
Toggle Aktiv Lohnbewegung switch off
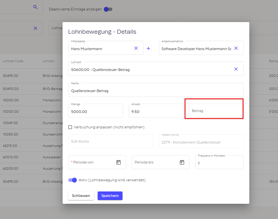pyautogui.click(x=72, y=180)
